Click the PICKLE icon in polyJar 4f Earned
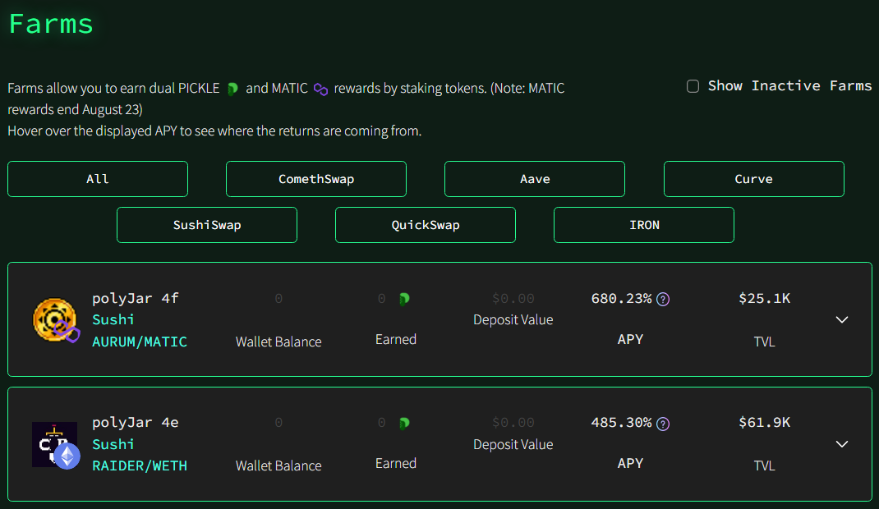Image resolution: width=879 pixels, height=509 pixels. 404,299
